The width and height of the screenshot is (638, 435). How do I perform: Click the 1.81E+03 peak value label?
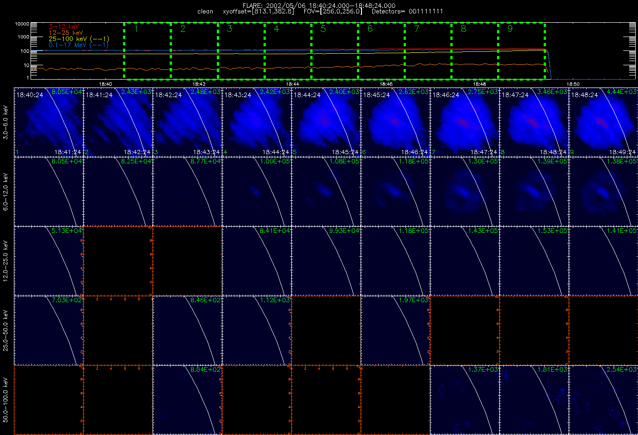(552, 369)
